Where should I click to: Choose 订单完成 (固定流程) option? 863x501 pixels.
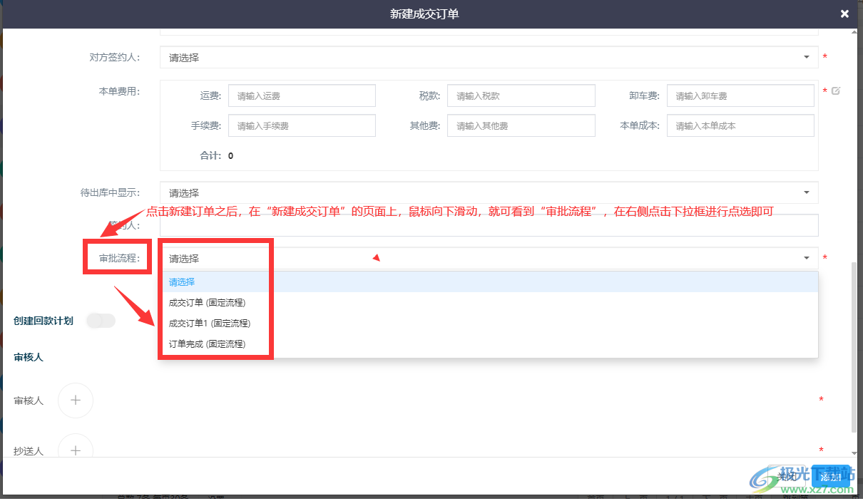pyautogui.click(x=489, y=344)
